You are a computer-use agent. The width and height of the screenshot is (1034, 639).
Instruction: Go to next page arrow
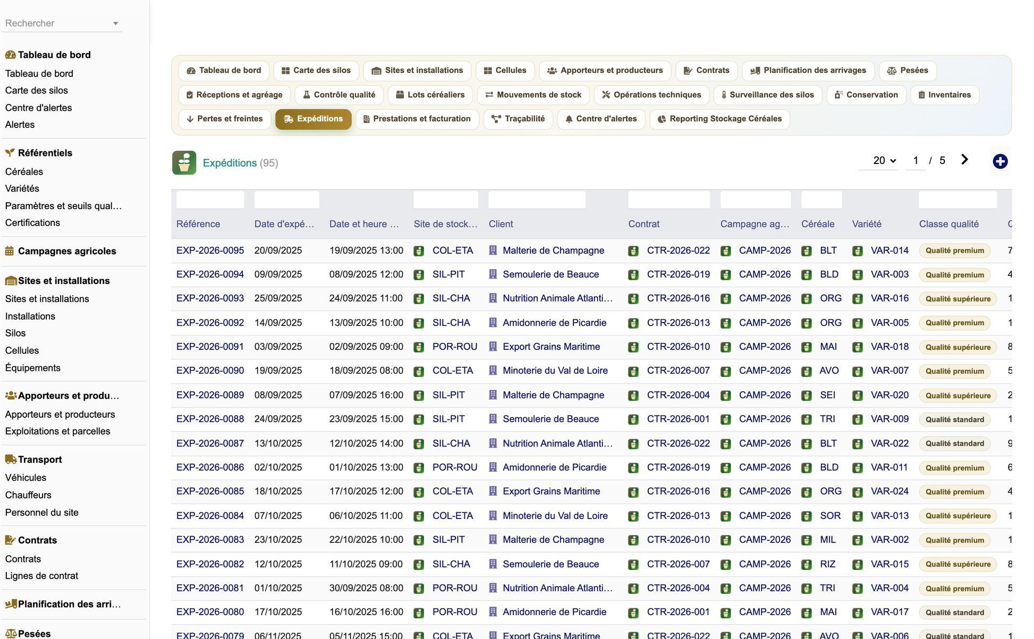[x=964, y=160]
